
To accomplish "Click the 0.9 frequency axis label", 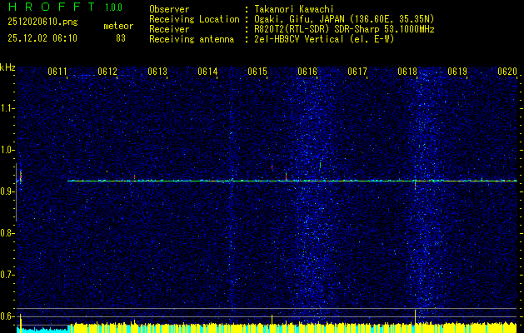I will [7, 191].
